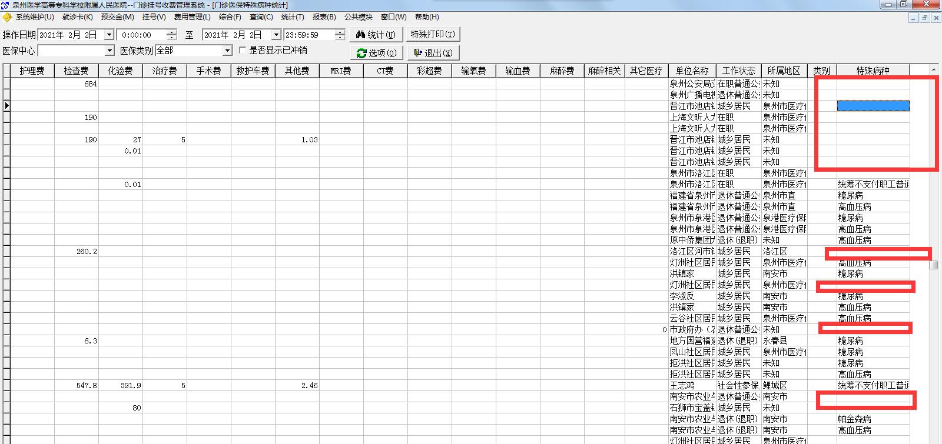Open the 窗口(W) menu

pyautogui.click(x=394, y=17)
